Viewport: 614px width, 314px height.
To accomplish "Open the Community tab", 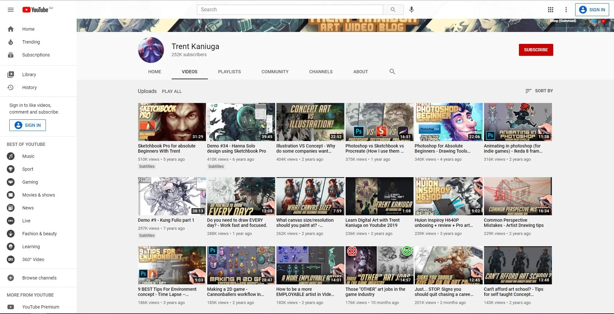I will coord(275,72).
